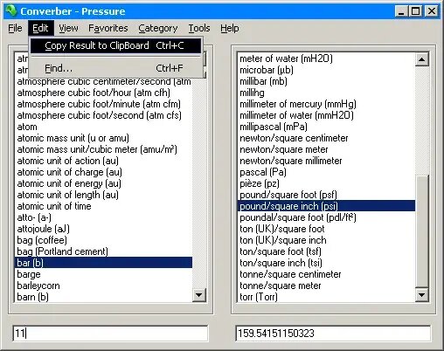Open the Category menu

tap(158, 28)
